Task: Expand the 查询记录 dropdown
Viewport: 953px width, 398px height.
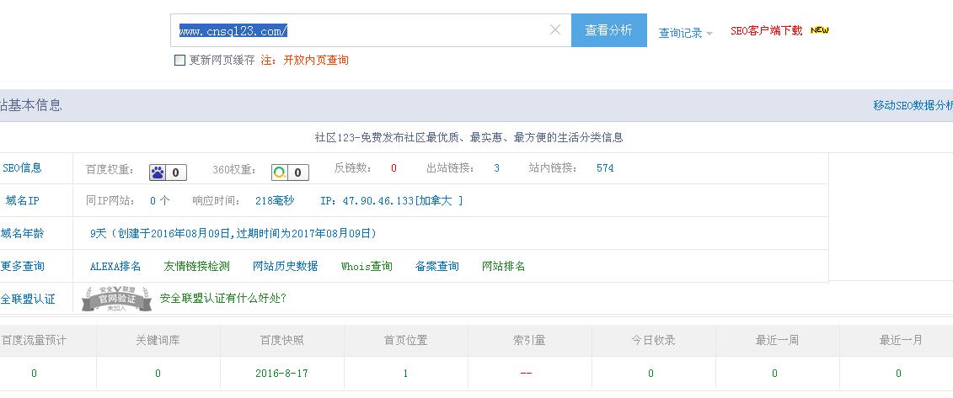Action: [x=685, y=33]
